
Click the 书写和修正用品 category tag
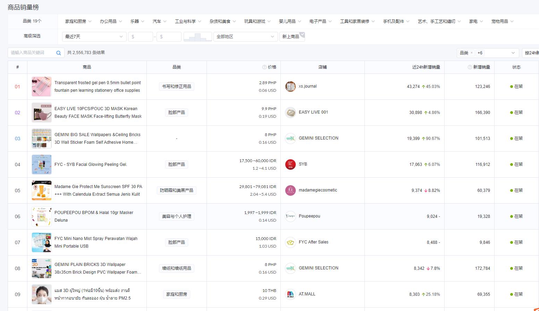click(177, 87)
